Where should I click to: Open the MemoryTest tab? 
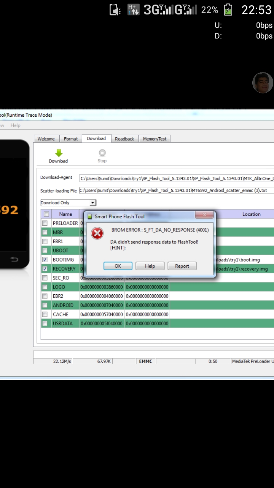coord(155,139)
